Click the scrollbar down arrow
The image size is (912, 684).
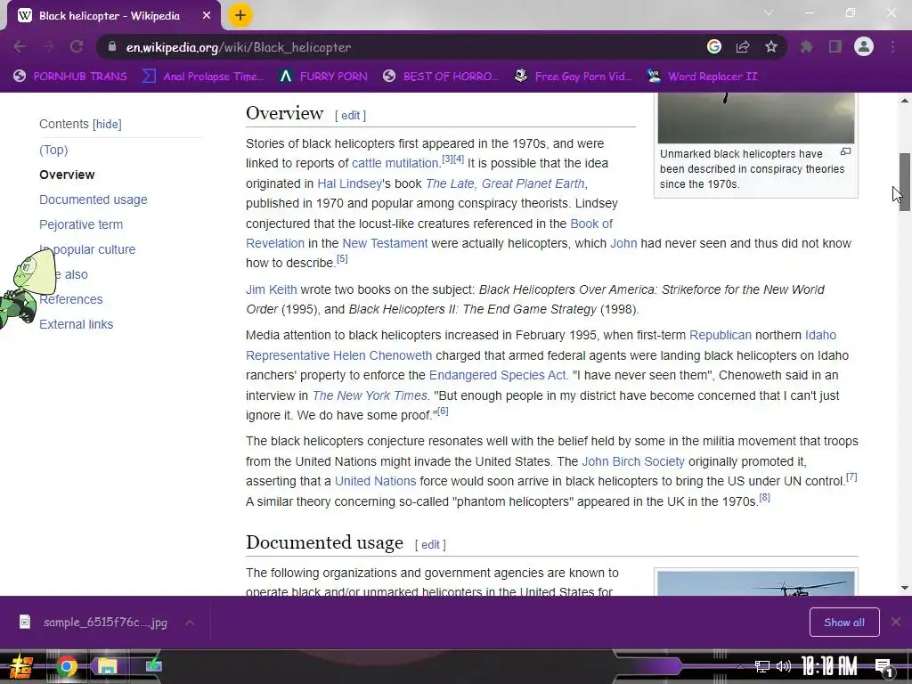pyautogui.click(x=905, y=588)
